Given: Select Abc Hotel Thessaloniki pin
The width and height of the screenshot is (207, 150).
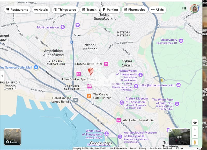Looking at the screenshot, I should tap(119, 120).
